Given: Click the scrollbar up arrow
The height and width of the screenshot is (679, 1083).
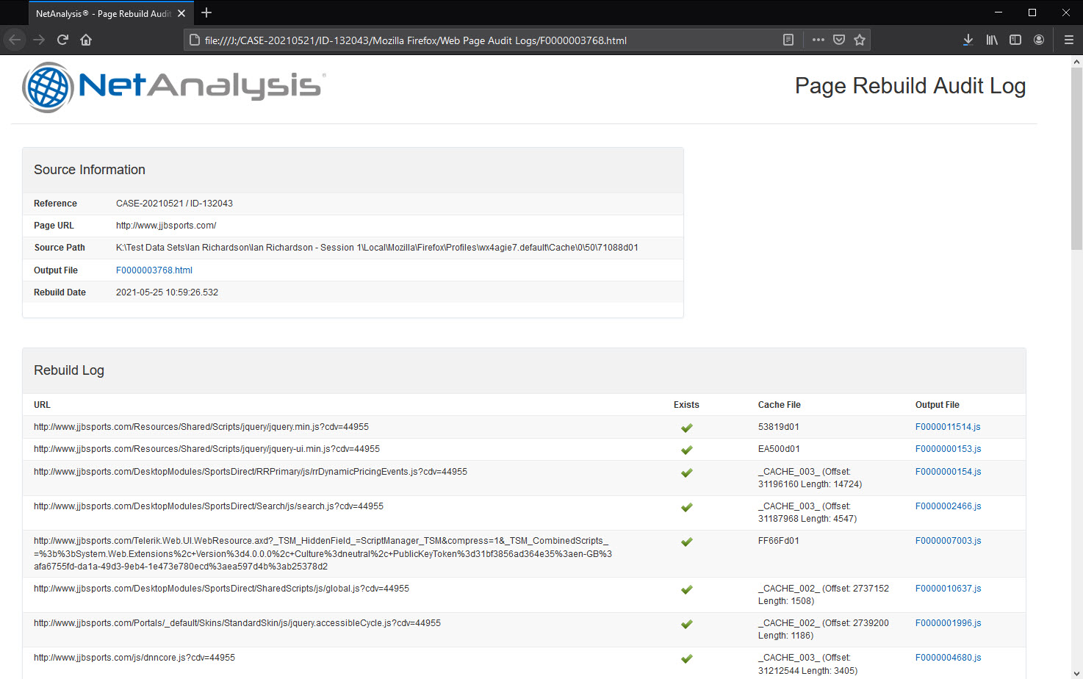Looking at the screenshot, I should click(x=1076, y=62).
